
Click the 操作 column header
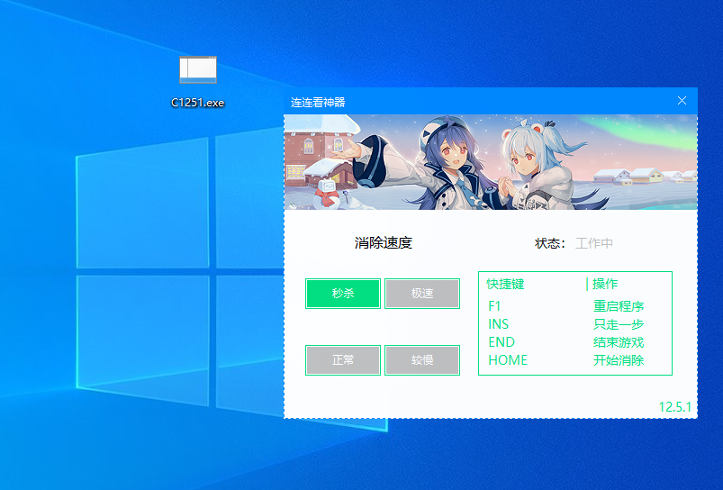pyautogui.click(x=605, y=285)
